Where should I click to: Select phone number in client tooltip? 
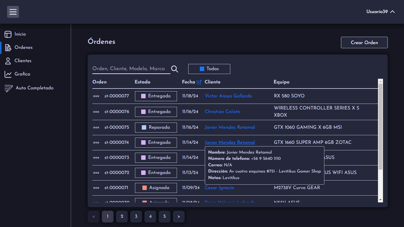tap(266, 159)
